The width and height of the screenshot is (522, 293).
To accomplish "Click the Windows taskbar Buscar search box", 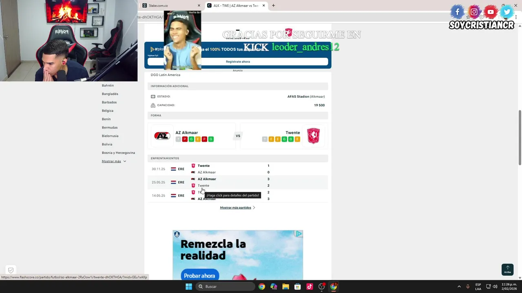I will (x=225, y=286).
